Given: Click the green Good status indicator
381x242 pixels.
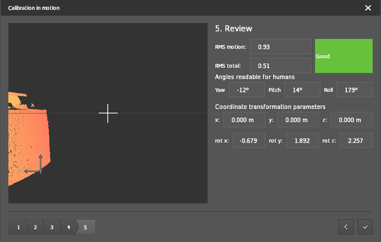Looking at the screenshot, I should 343,56.
